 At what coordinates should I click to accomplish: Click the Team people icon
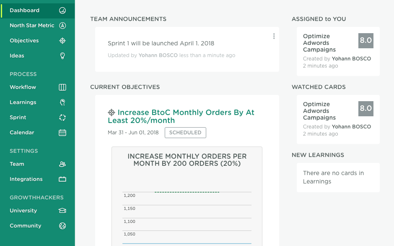62,164
